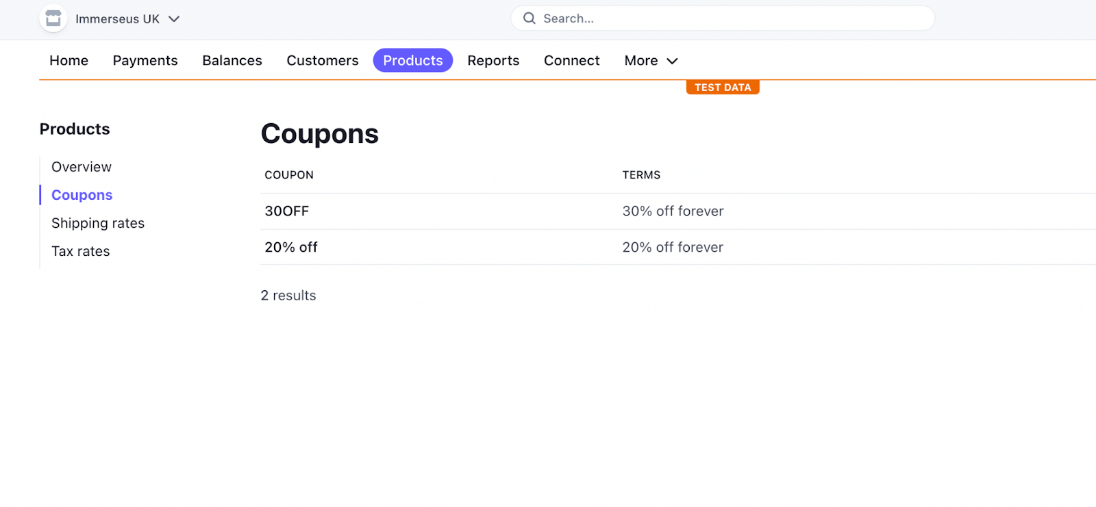Go to the Home tab
This screenshot has height=507, width=1096.
[x=68, y=61]
